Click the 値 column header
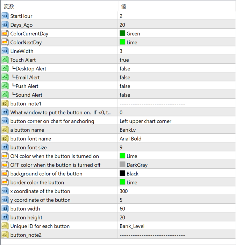The width and height of the screenshot is (236, 245). [x=123, y=6]
